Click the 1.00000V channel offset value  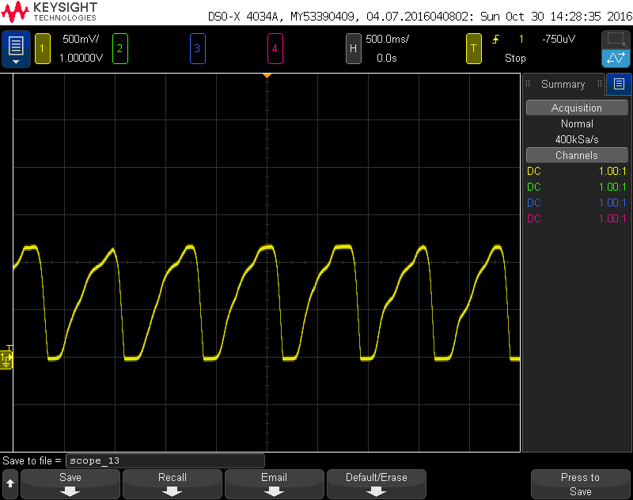tap(81, 58)
